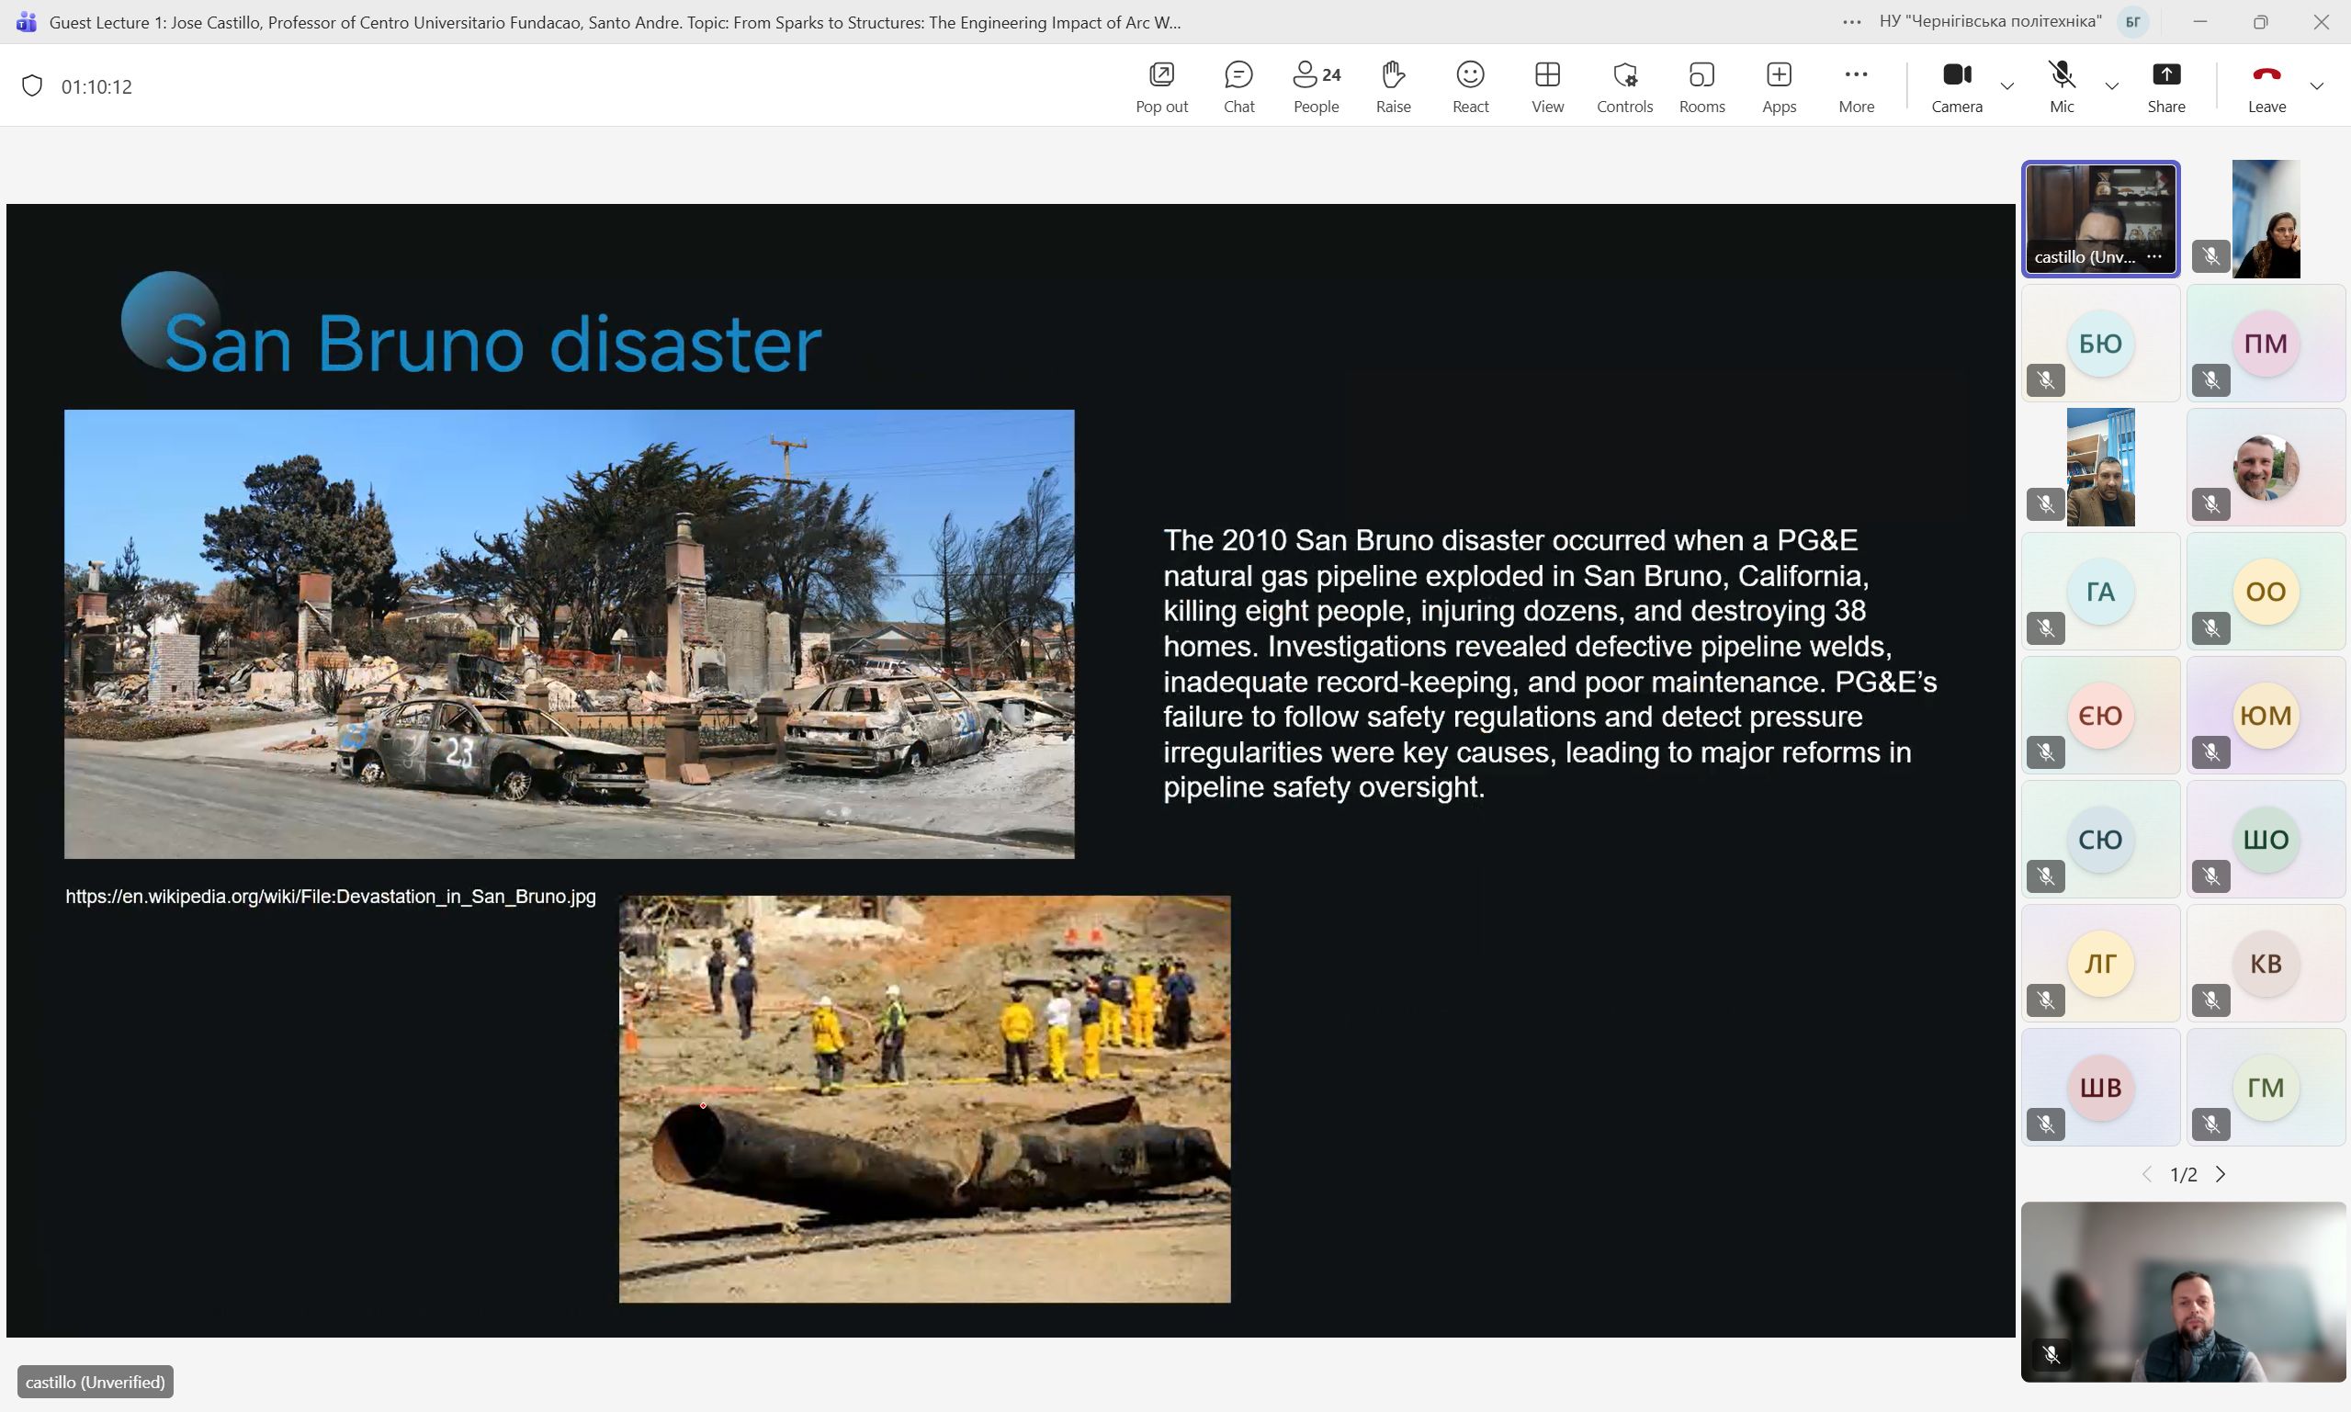Open meeting Controls settings

1624,85
